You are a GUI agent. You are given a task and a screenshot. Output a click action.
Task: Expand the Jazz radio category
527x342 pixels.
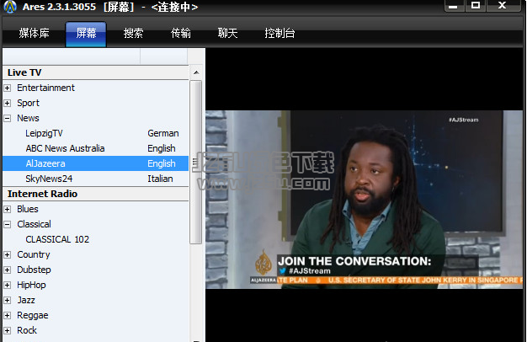click(8, 300)
